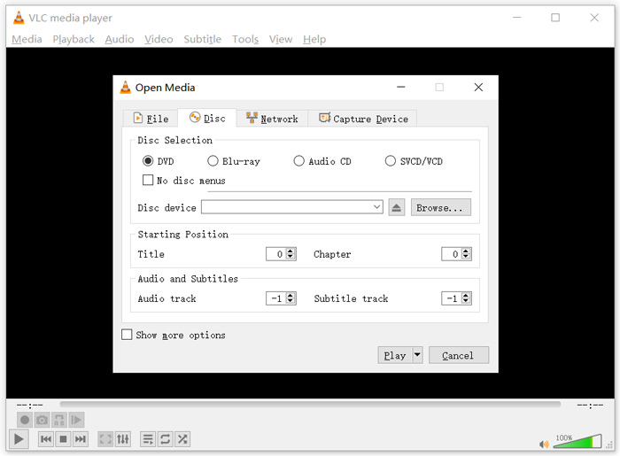The width and height of the screenshot is (620, 456).
Task: Toggle fullscreen video mode
Action: (105, 439)
